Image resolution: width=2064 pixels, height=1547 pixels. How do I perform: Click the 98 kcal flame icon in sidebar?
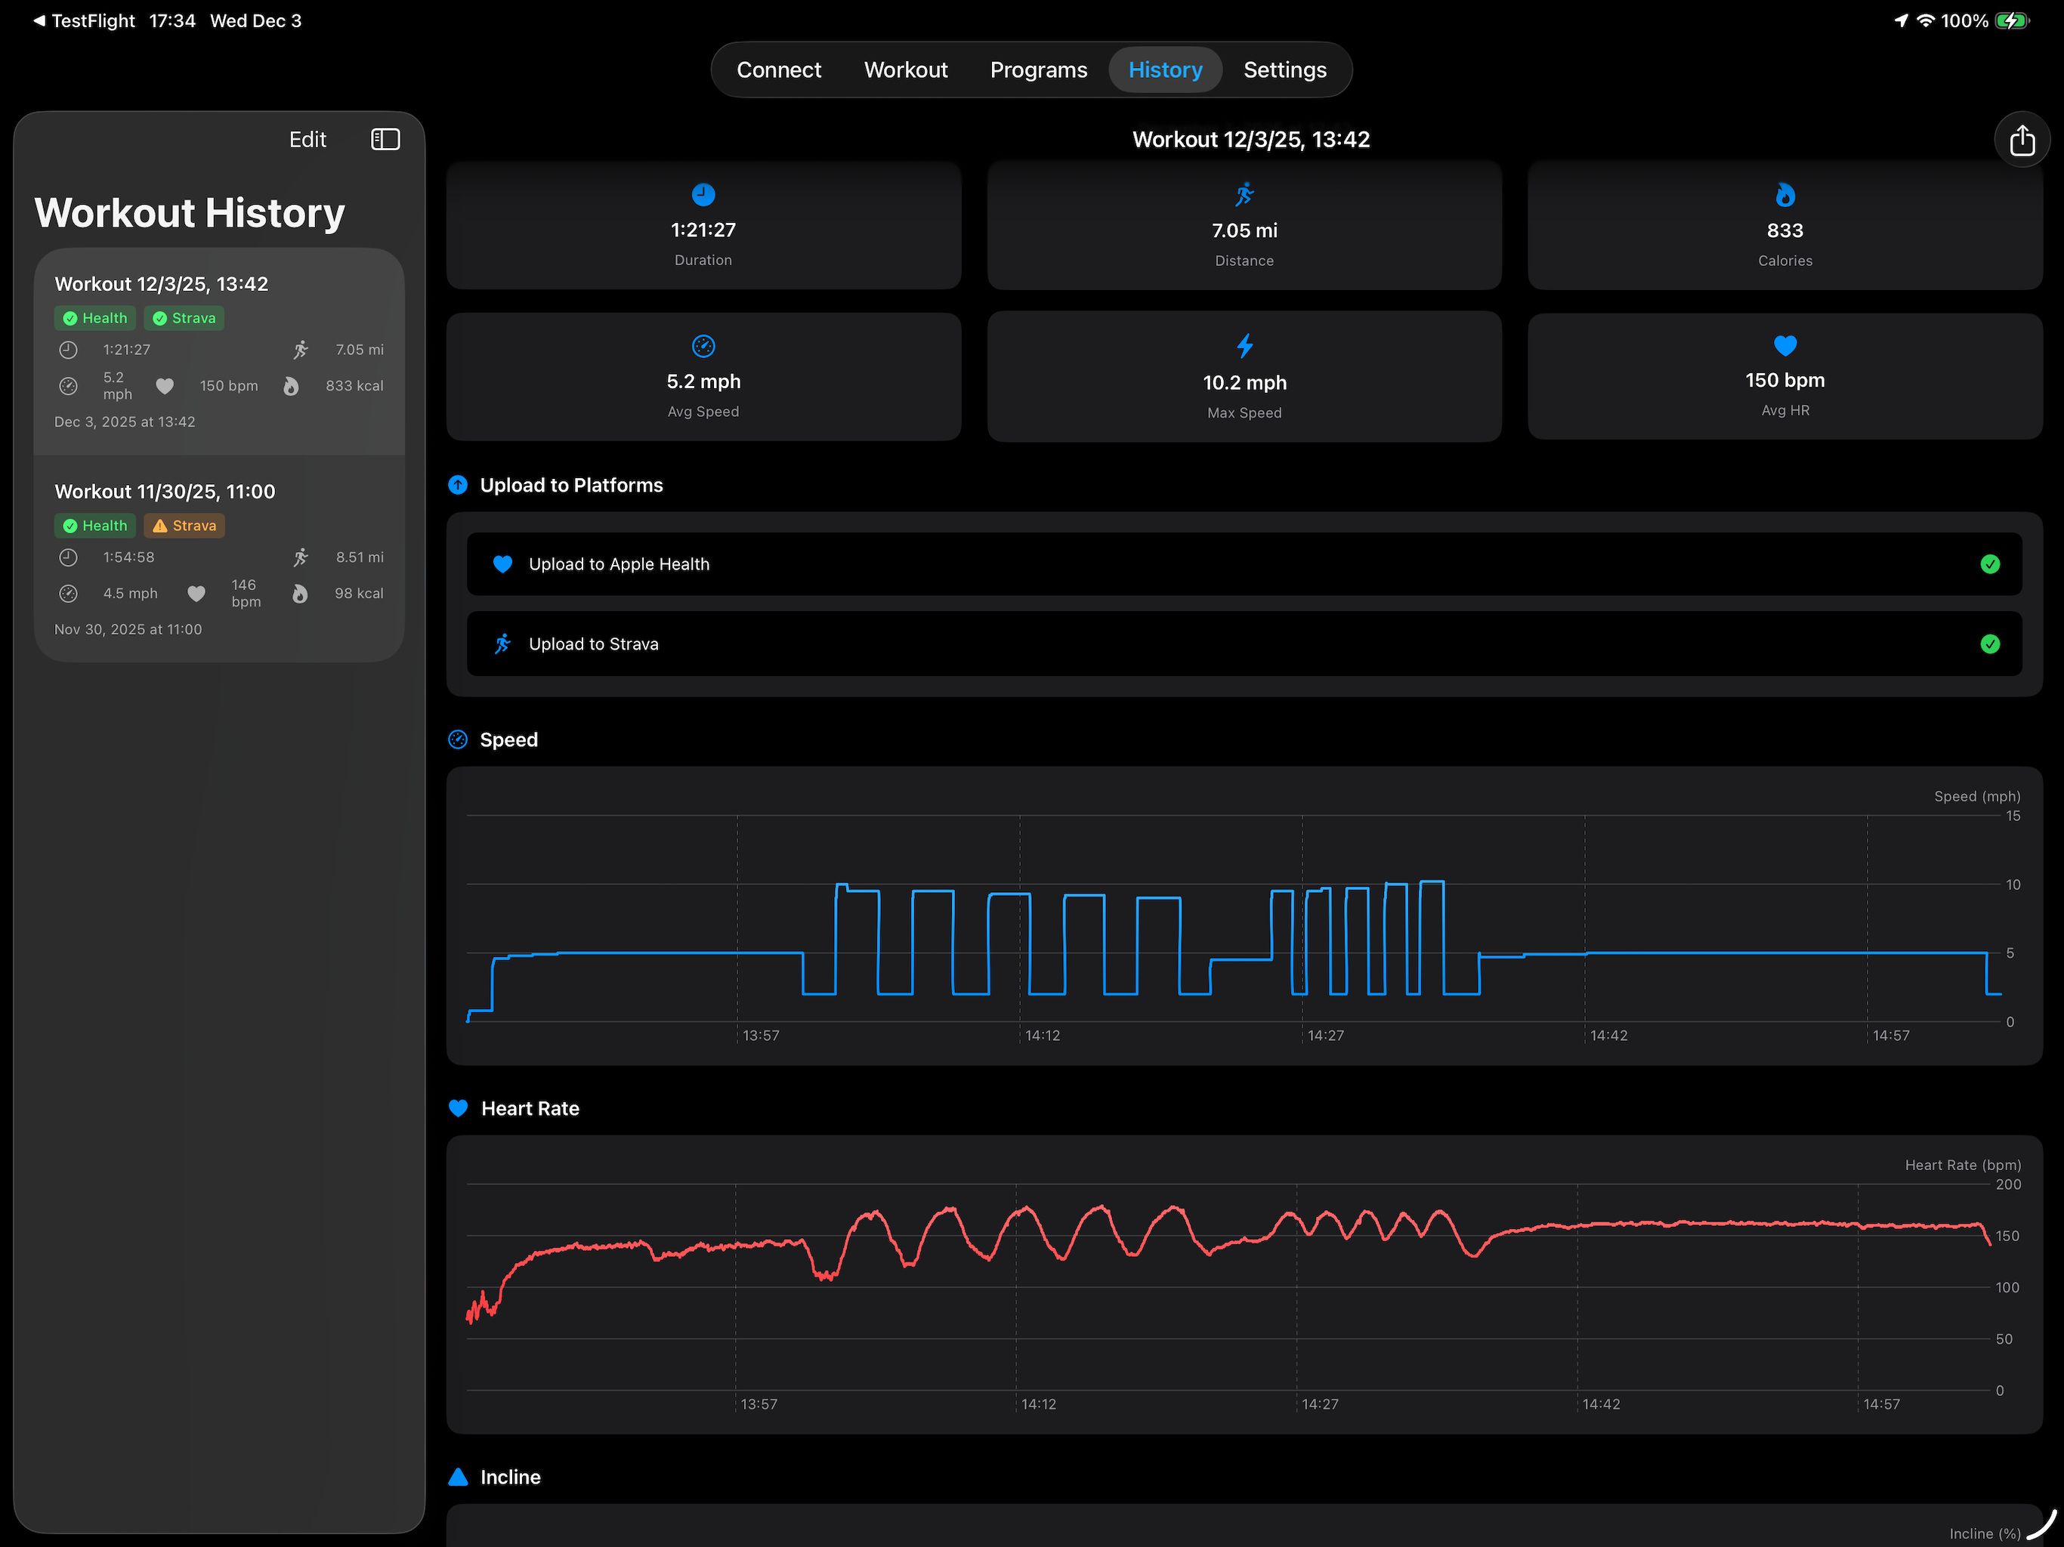[299, 594]
